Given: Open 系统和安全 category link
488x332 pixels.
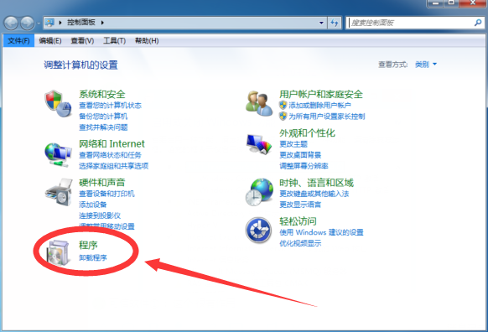Looking at the screenshot, I should point(102,94).
